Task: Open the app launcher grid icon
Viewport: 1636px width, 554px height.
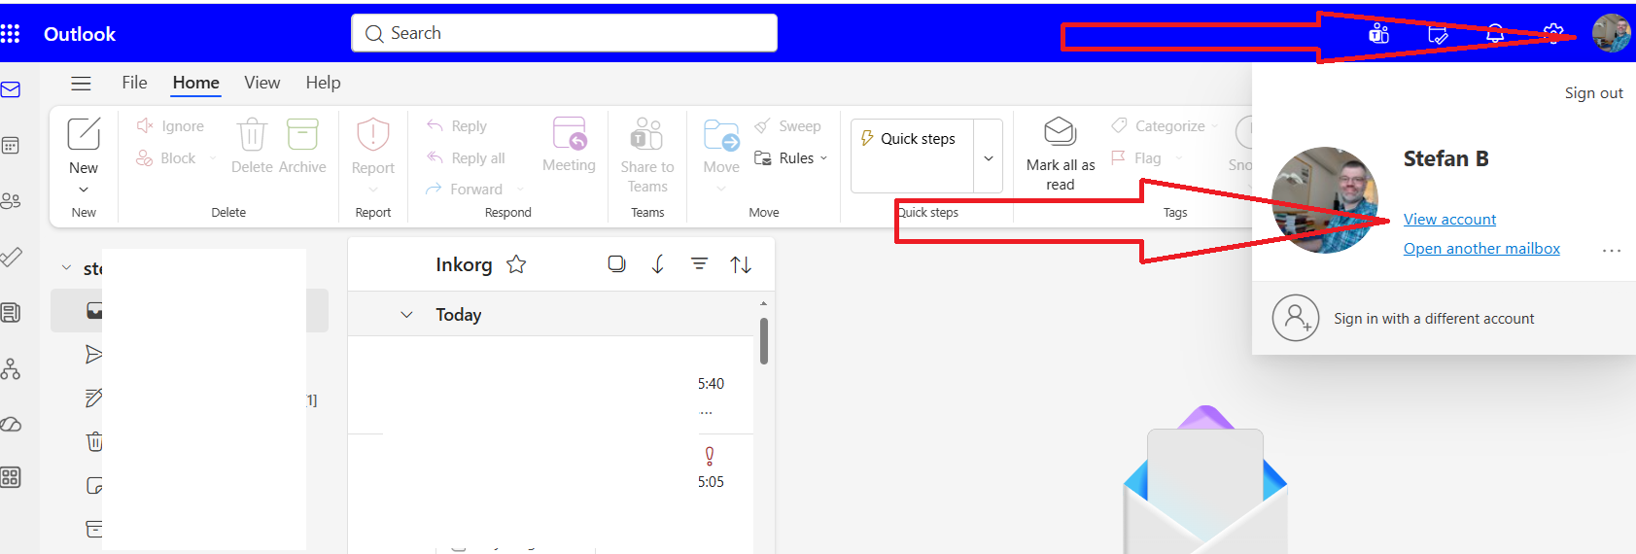Action: tap(10, 34)
